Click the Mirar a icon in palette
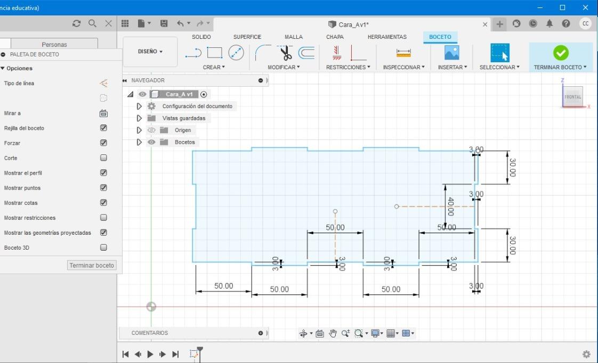 (103, 113)
